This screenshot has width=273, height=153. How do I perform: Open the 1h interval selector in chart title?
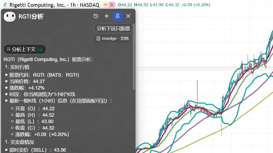click(73, 5)
